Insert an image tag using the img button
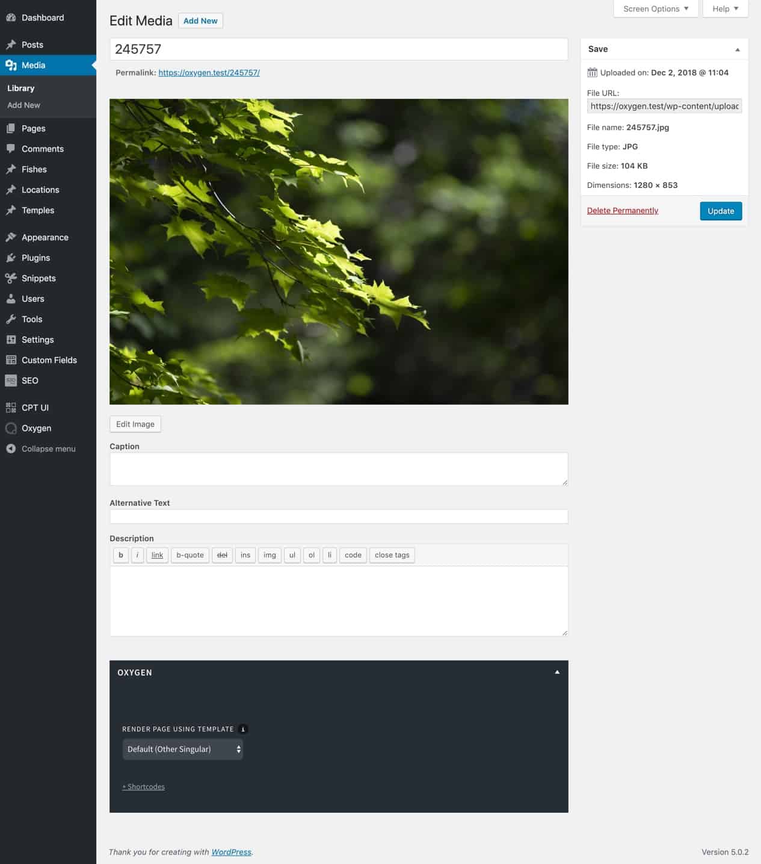The image size is (761, 864). point(269,555)
